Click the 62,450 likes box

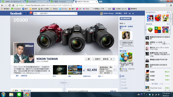[90, 70]
